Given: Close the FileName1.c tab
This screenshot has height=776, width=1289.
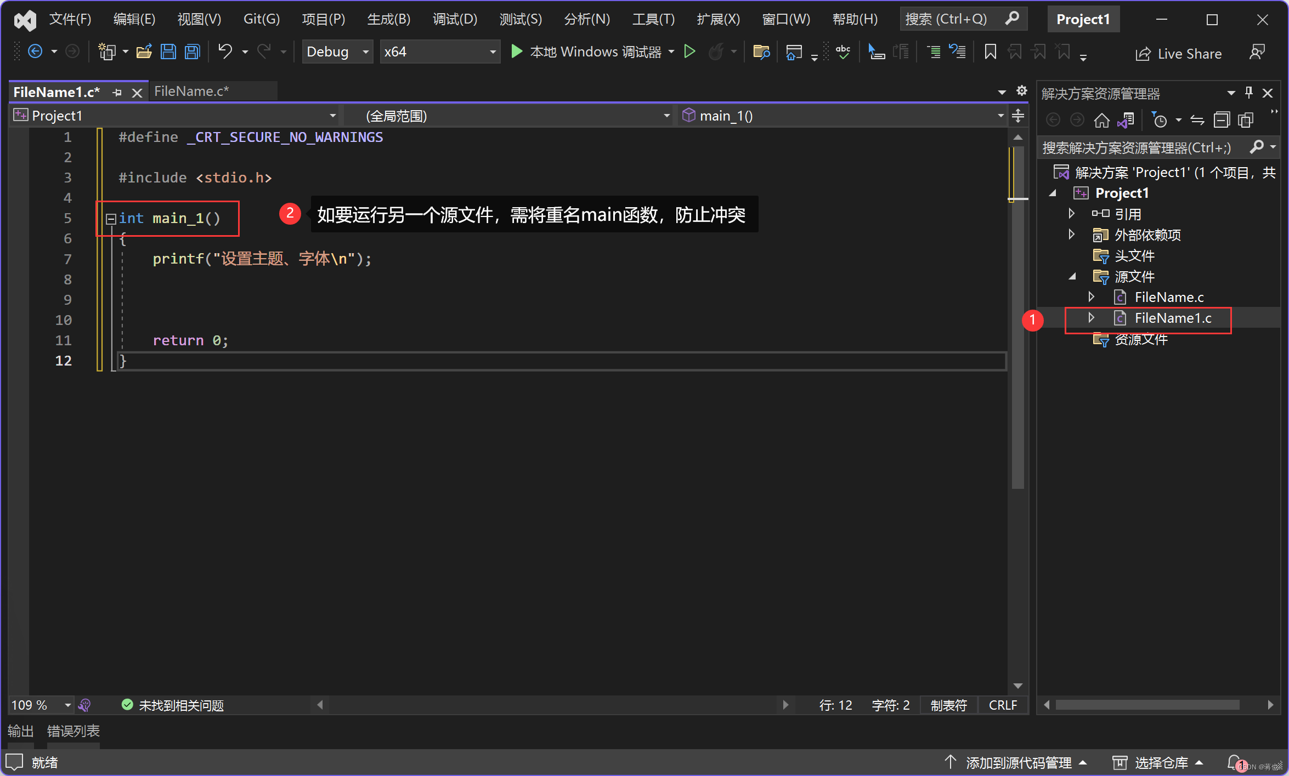Looking at the screenshot, I should [137, 93].
